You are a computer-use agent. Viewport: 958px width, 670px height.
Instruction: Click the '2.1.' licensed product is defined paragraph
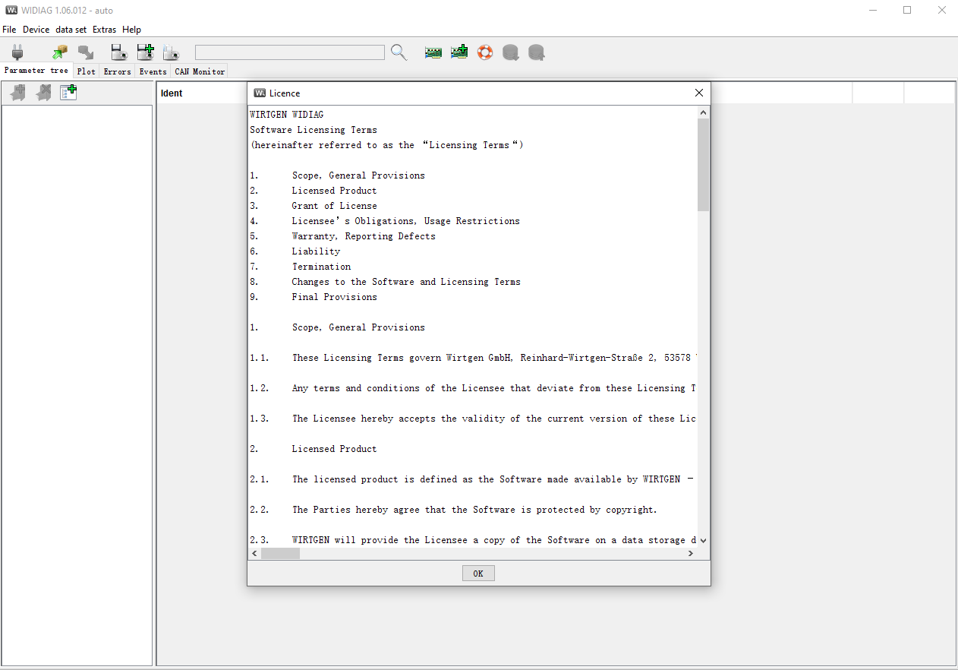pos(473,479)
